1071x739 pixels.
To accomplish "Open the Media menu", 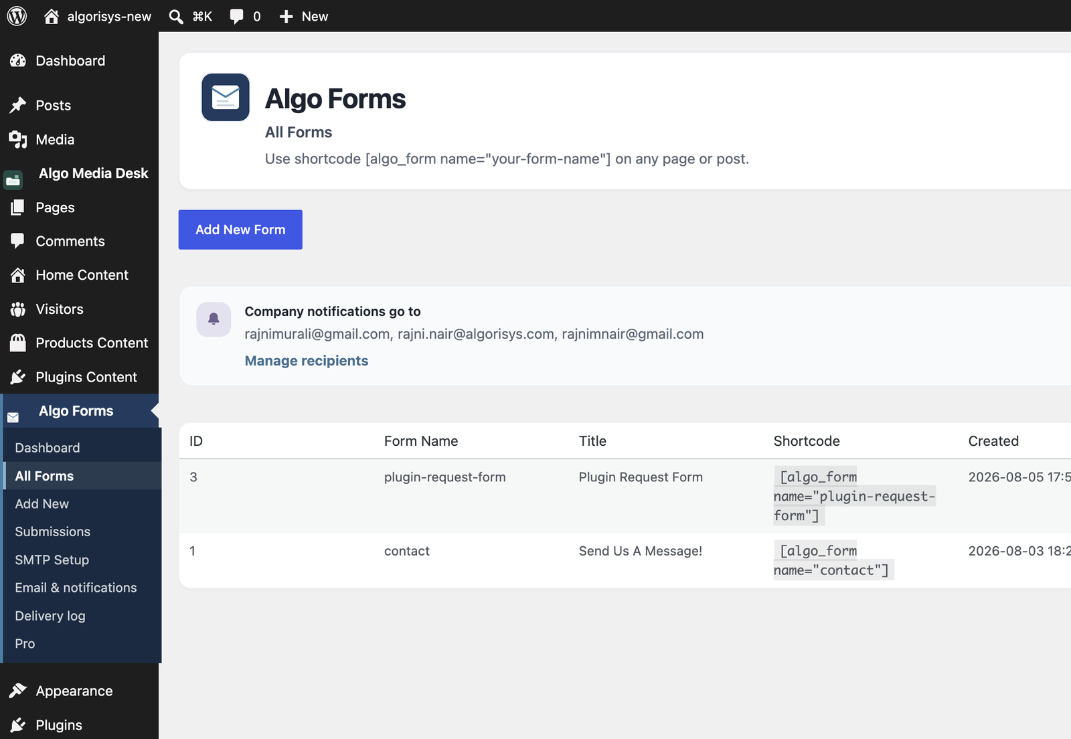I will (x=55, y=140).
